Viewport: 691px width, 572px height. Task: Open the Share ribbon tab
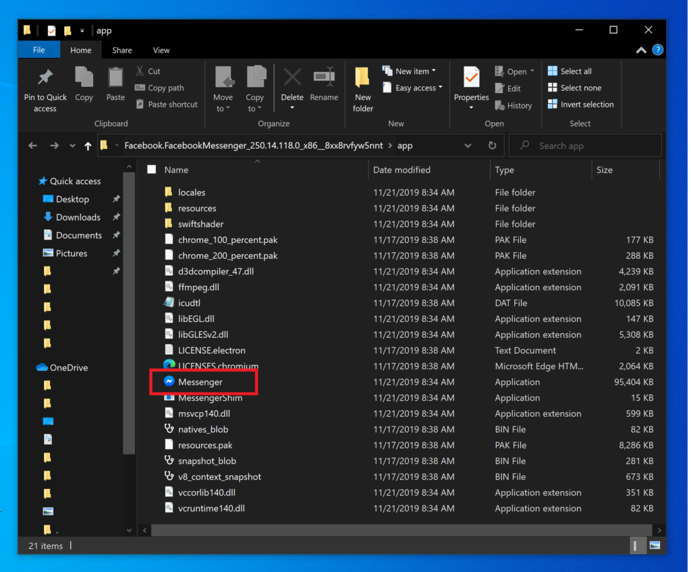point(121,50)
